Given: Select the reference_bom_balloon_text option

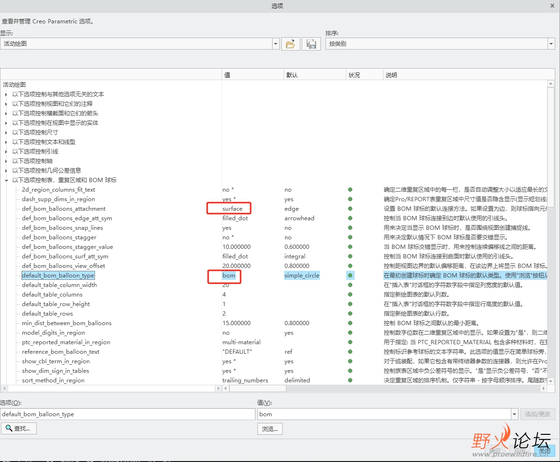Looking at the screenshot, I should coord(60,352).
